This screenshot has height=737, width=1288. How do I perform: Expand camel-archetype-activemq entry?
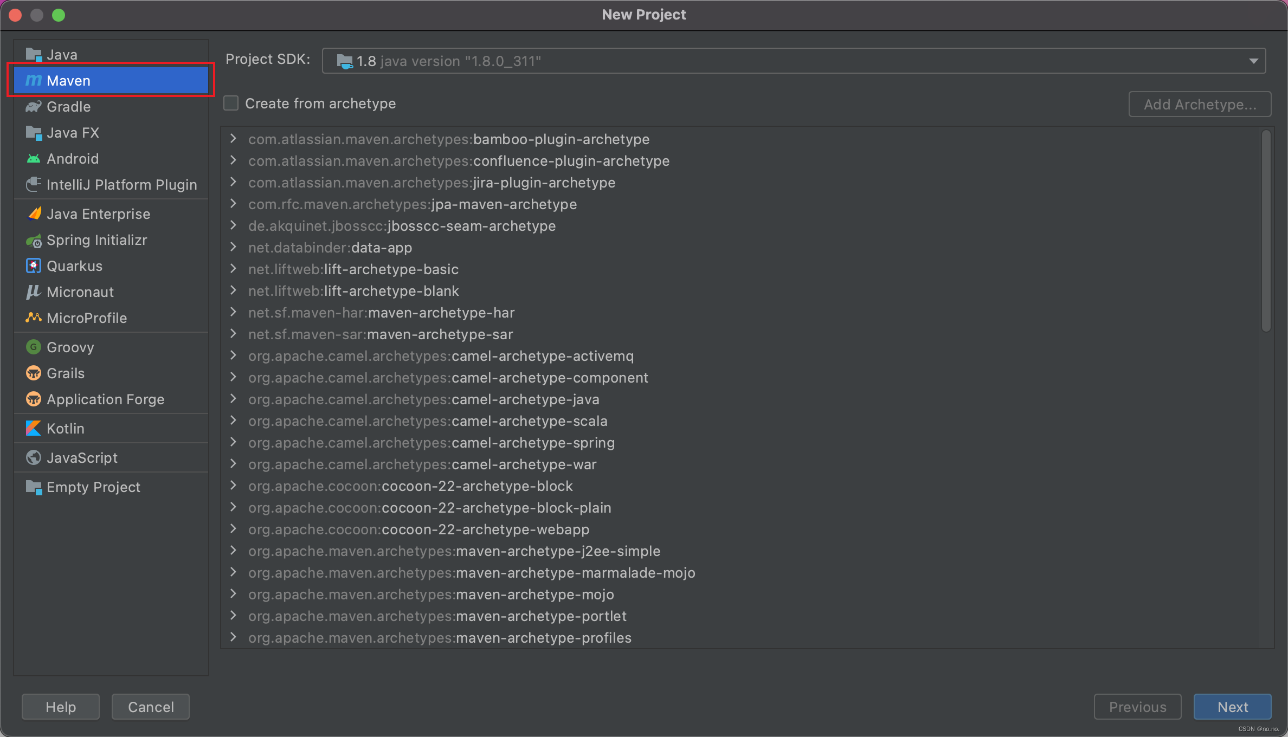click(233, 355)
